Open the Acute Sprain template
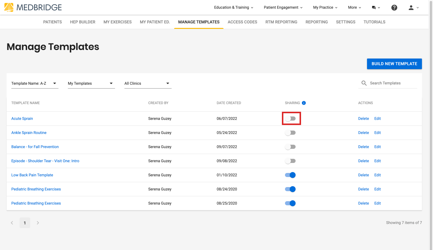433x250 pixels. coord(22,119)
